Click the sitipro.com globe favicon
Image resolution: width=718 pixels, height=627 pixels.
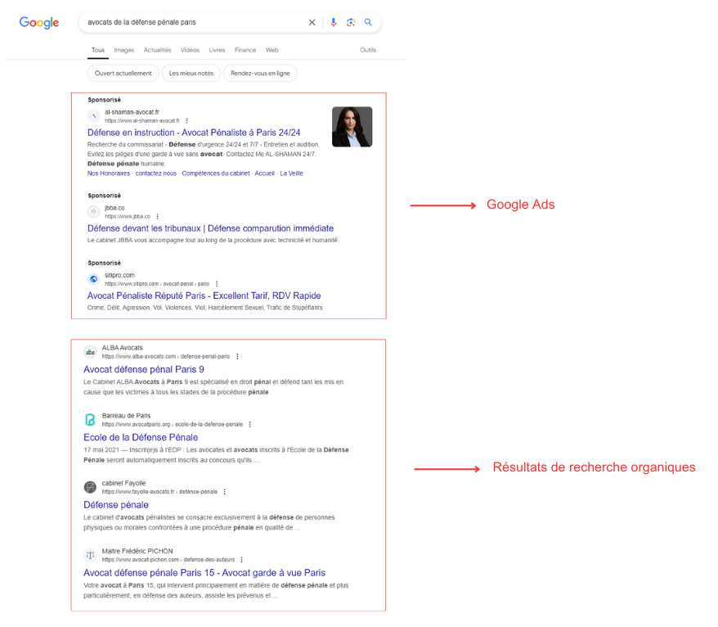(93, 279)
